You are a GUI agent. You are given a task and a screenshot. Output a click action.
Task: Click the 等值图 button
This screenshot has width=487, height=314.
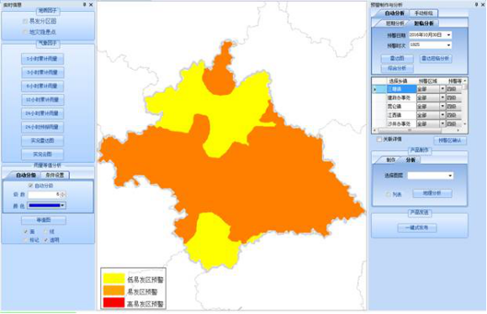pos(44,220)
